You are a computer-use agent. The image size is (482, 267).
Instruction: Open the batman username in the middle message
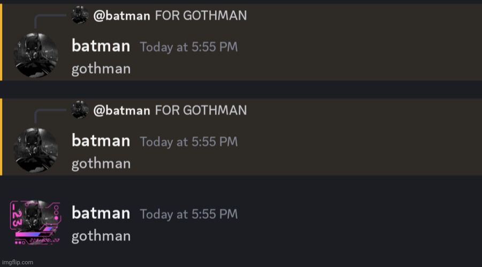(101, 141)
